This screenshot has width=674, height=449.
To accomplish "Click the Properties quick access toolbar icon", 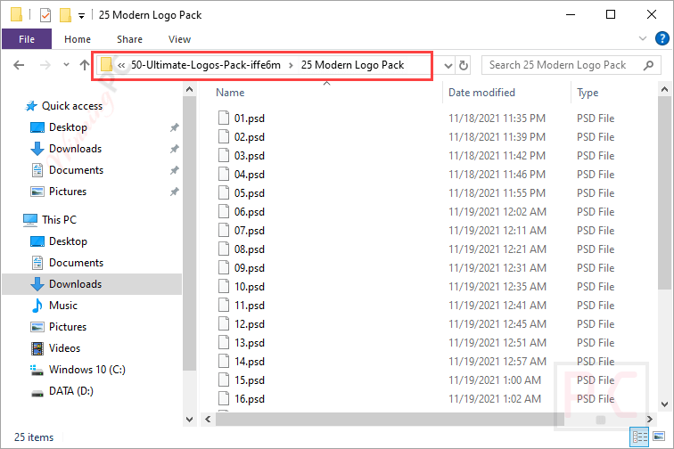I will coord(45,15).
